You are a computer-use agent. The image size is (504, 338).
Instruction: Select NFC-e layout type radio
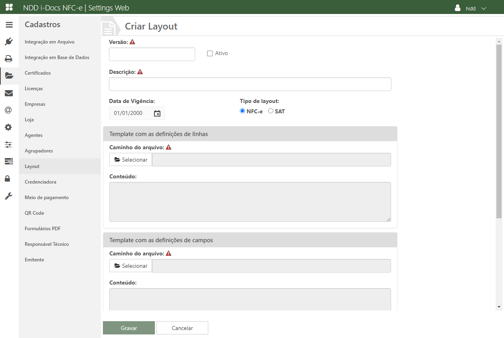(242, 111)
